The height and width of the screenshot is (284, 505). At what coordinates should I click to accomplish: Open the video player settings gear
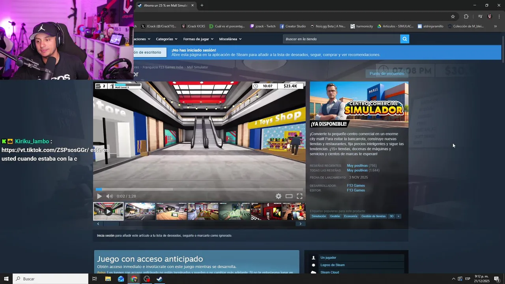[x=279, y=196]
